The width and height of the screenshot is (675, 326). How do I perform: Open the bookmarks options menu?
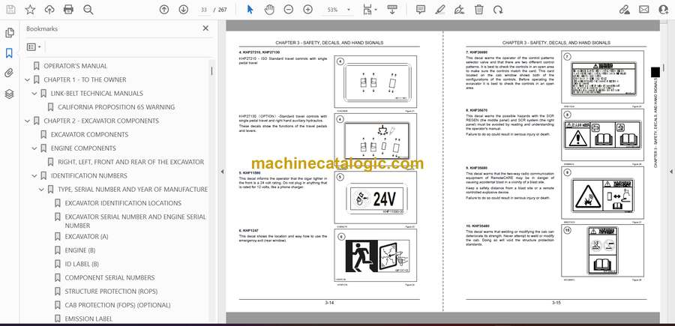coord(34,47)
